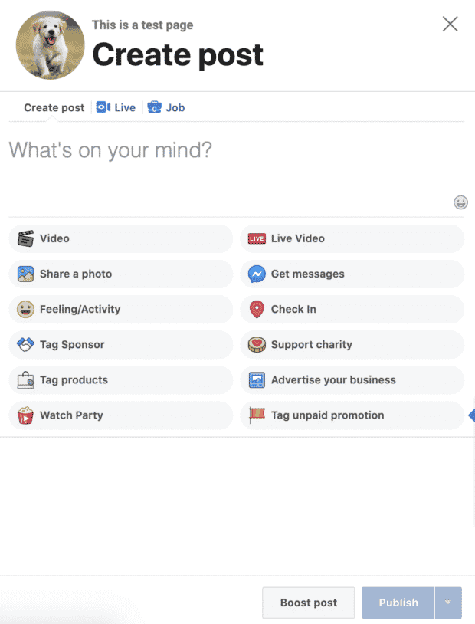Click the Advertise your business icon
Image resolution: width=475 pixels, height=624 pixels.
257,380
